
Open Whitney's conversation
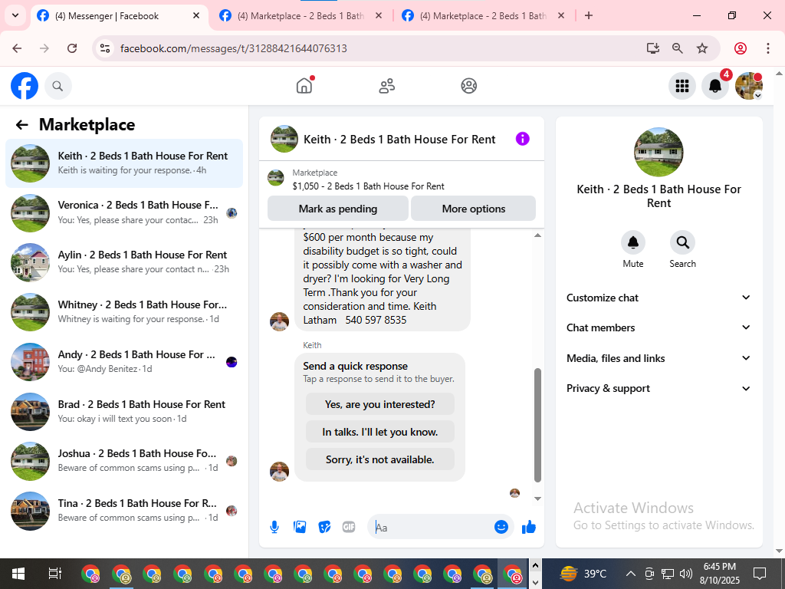click(123, 311)
